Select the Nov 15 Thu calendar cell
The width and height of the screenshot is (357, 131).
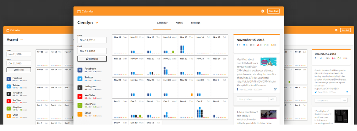coord(186,45)
